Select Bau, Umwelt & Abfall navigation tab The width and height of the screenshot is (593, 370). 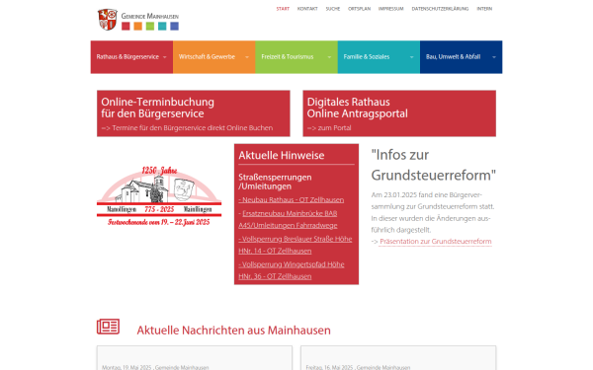pos(461,57)
